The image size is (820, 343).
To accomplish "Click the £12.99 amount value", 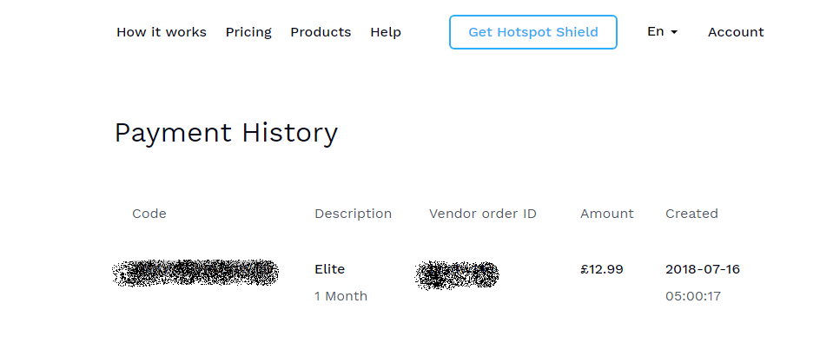I will point(602,269).
